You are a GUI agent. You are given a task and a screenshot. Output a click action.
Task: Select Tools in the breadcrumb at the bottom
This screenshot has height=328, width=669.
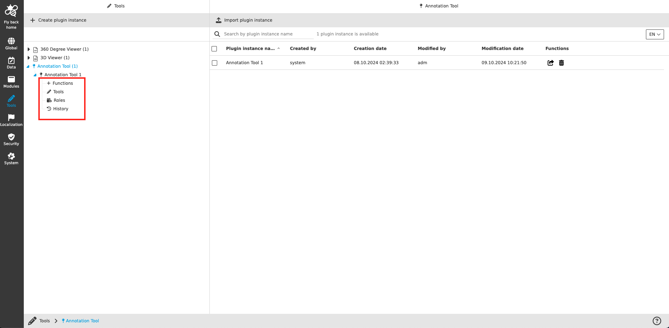point(44,321)
